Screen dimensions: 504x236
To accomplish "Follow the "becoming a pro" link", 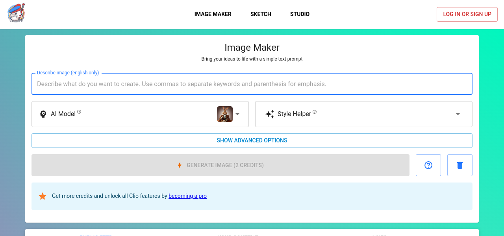I will pyautogui.click(x=187, y=196).
